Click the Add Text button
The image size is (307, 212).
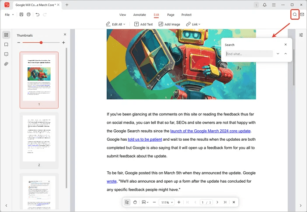click(x=143, y=24)
